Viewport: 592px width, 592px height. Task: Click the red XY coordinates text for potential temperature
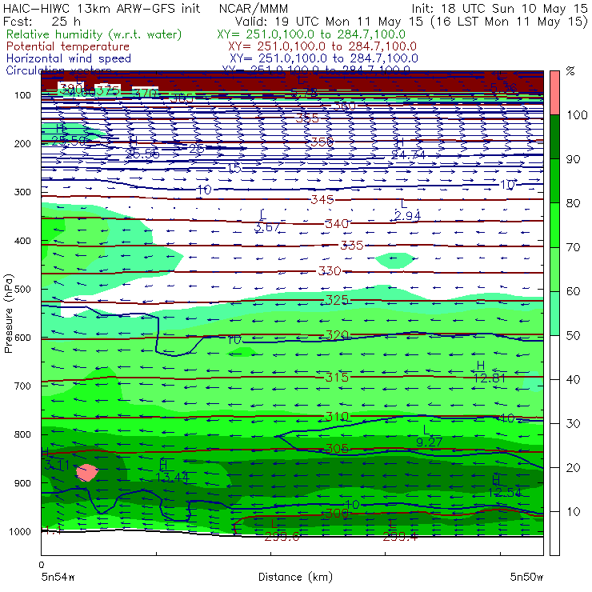[x=322, y=46]
